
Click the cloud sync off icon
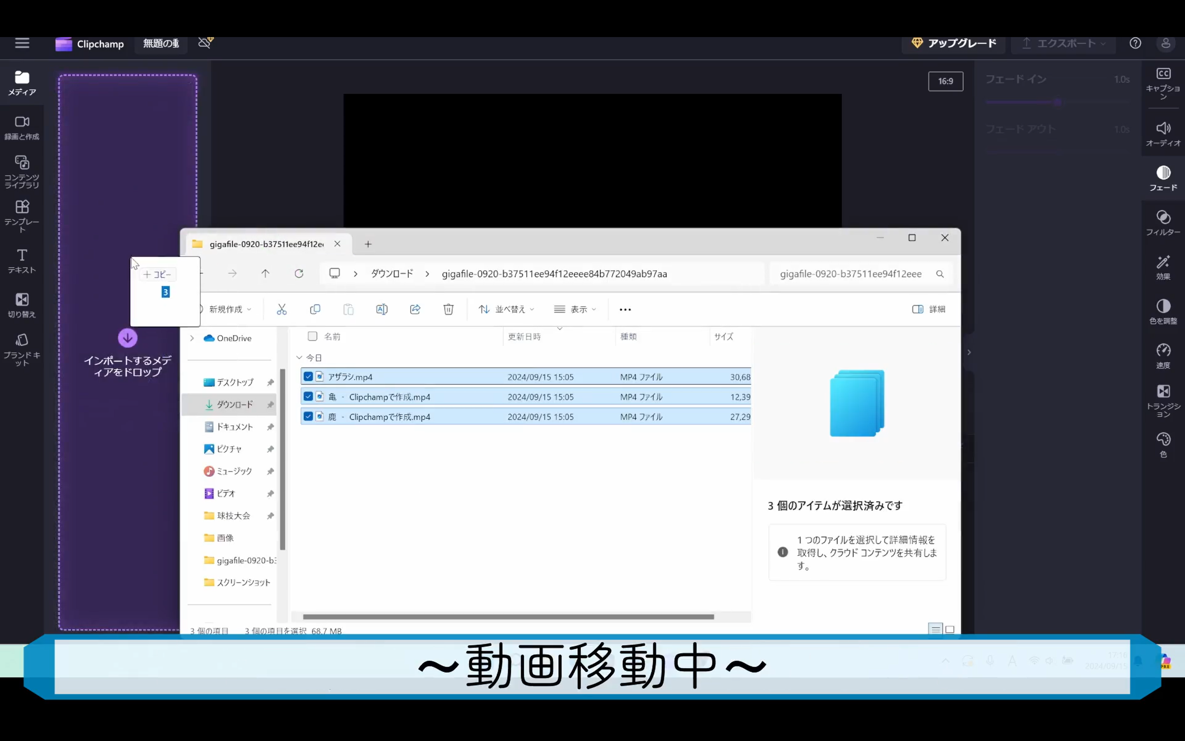pyautogui.click(x=205, y=43)
